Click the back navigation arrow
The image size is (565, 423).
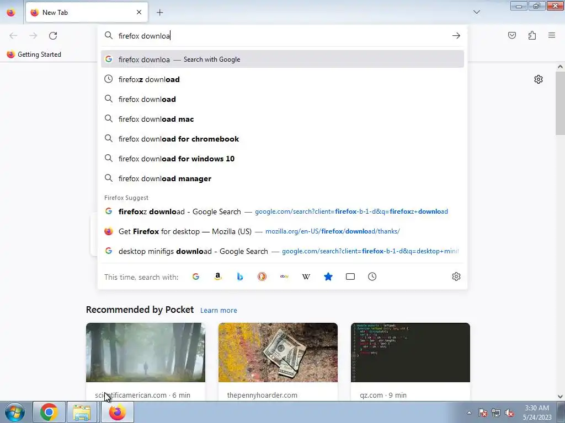(13, 36)
